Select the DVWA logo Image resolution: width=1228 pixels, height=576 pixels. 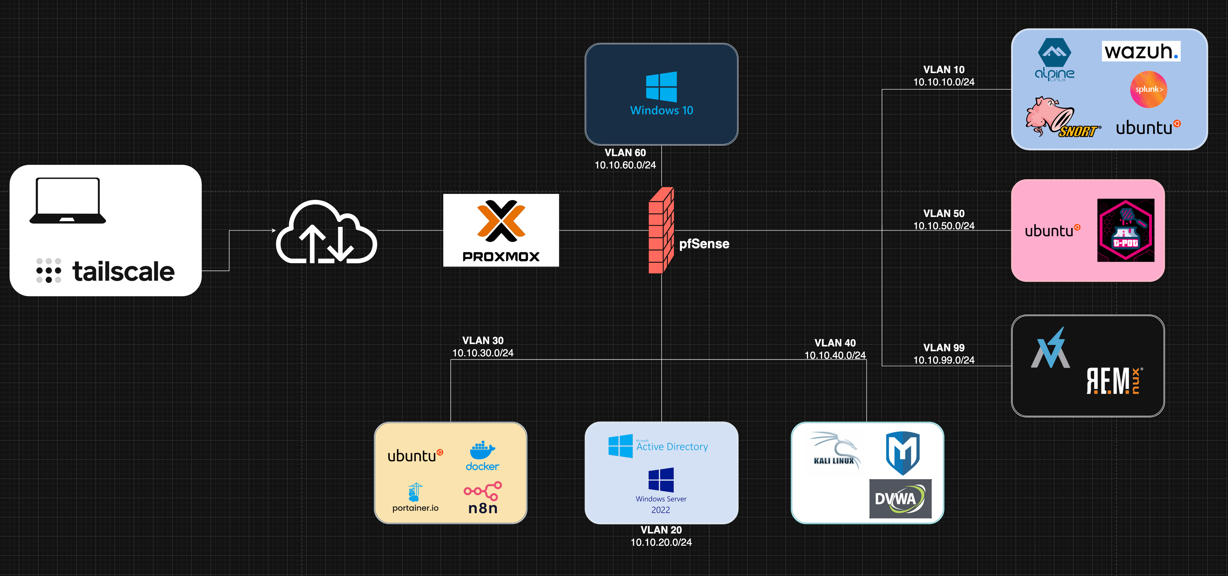pos(901,499)
